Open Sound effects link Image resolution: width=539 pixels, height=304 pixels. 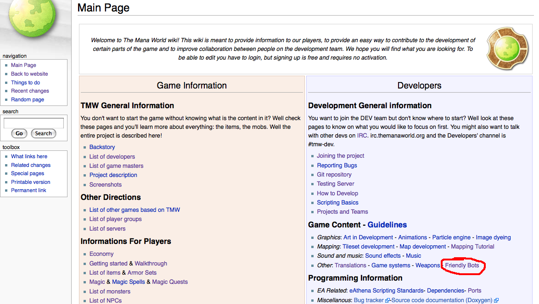[383, 256]
